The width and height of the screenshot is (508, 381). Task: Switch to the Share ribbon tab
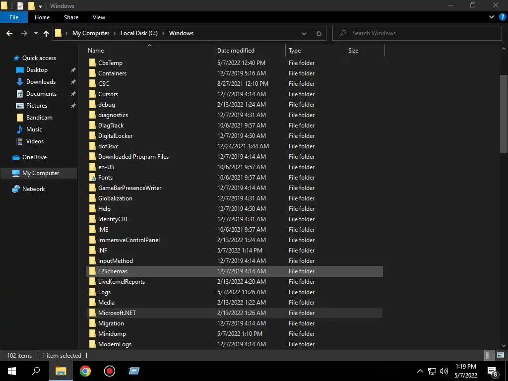pyautogui.click(x=71, y=17)
